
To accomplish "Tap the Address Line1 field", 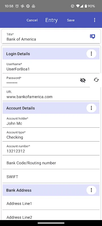I will tap(51, 203).
